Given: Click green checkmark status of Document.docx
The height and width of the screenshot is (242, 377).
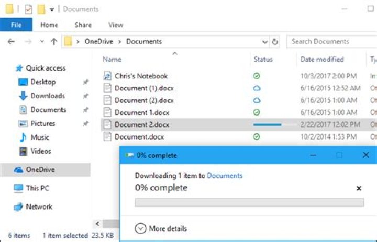Looking at the screenshot, I should tap(257, 137).
